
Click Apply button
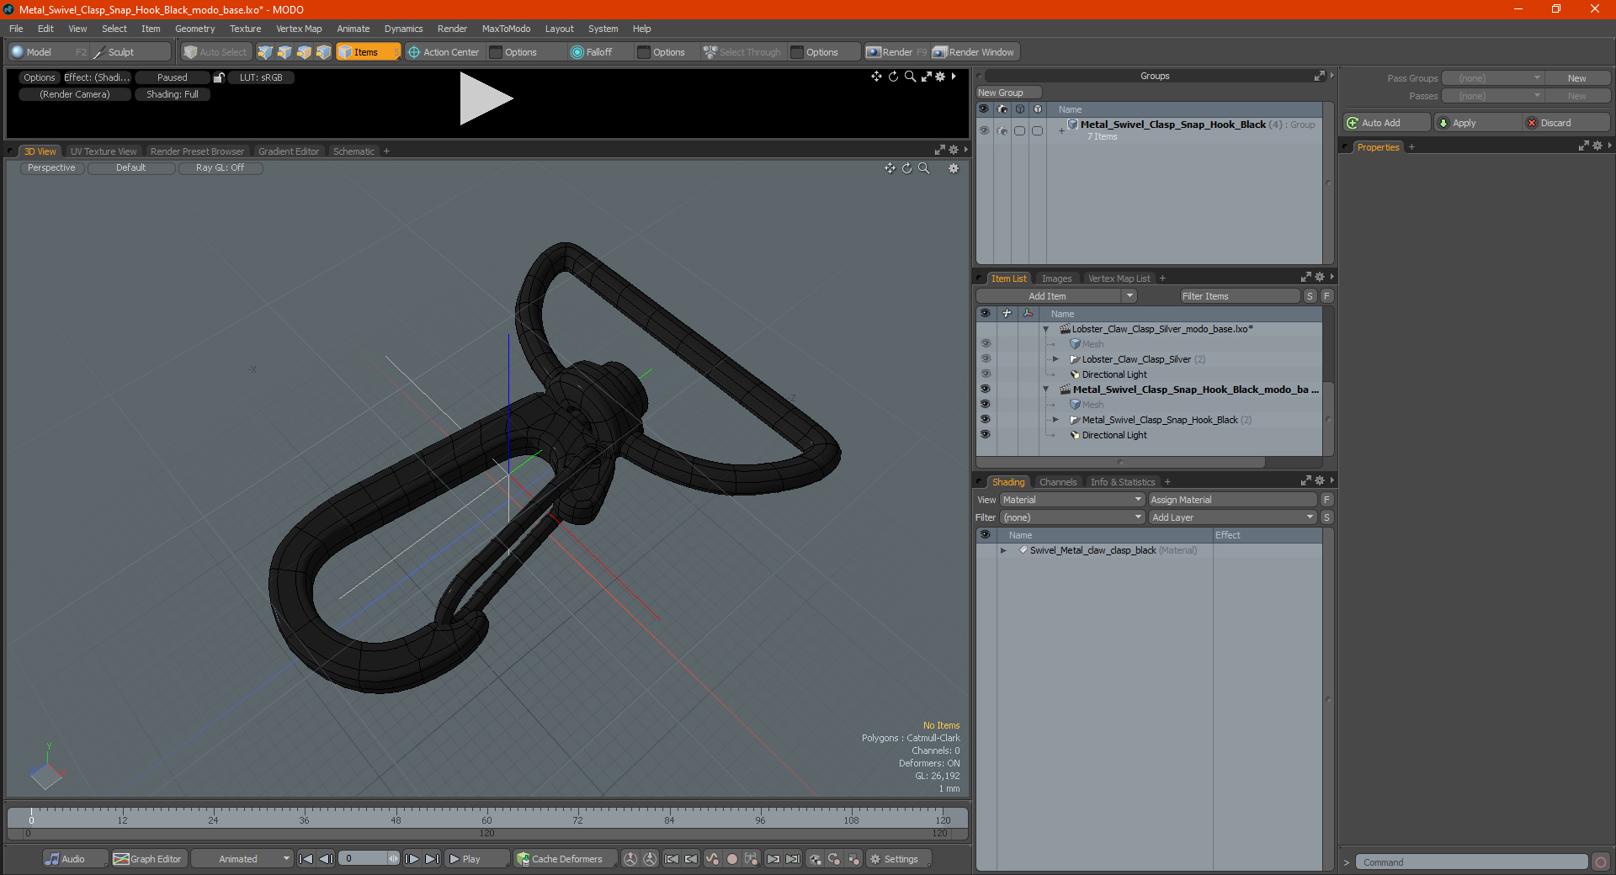1477,123
